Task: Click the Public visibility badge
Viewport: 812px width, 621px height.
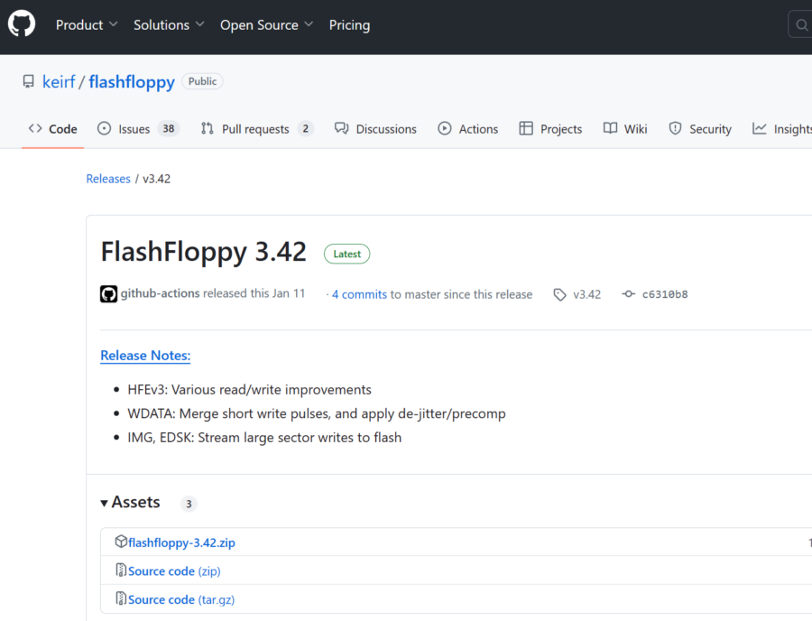Action: 202,81
